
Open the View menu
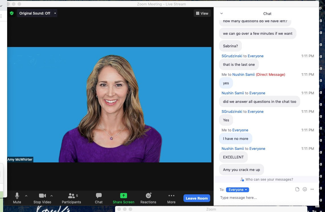coord(202,13)
